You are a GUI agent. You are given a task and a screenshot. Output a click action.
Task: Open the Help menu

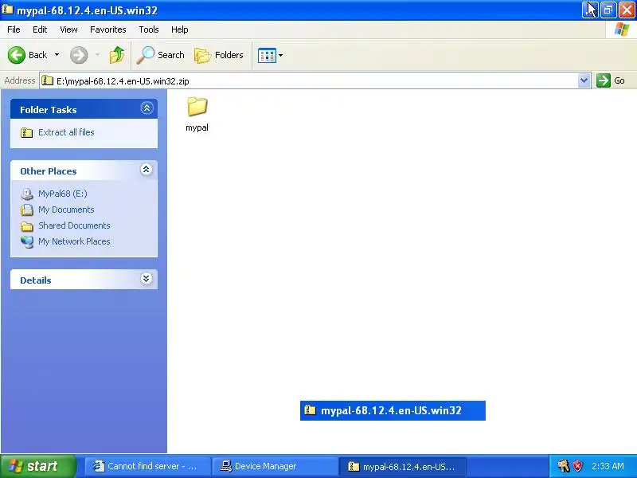[x=180, y=29]
